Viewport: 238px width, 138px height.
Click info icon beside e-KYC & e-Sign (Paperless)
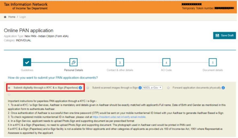pos(80,88)
